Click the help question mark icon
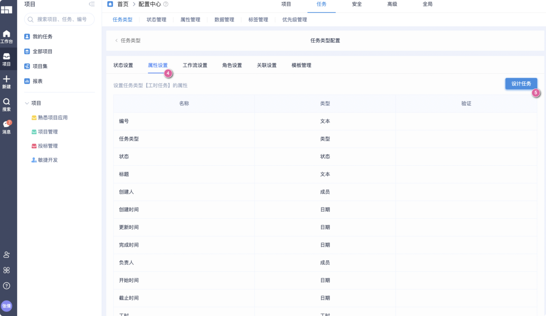 [x=6, y=286]
